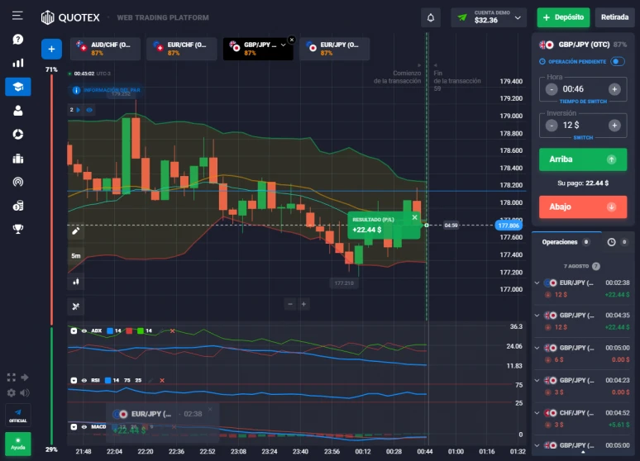Open Información del par
This screenshot has width=640, height=461.
106,90
